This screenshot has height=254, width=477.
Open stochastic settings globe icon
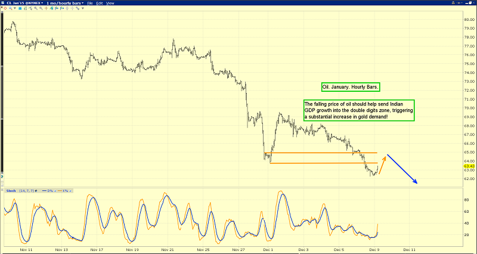click(x=36, y=191)
